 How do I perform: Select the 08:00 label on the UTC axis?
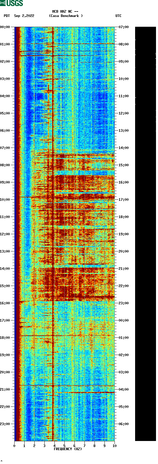124,44
